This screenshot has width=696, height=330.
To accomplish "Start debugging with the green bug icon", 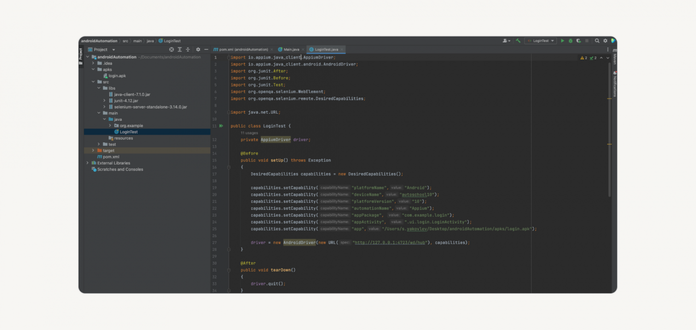I will pyautogui.click(x=570, y=41).
